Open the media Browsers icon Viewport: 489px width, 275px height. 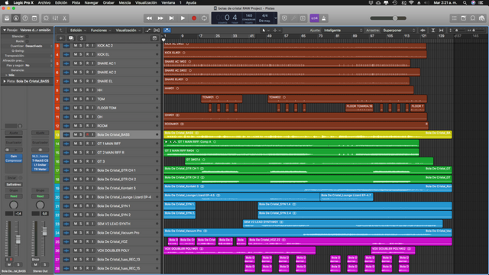(x=482, y=18)
